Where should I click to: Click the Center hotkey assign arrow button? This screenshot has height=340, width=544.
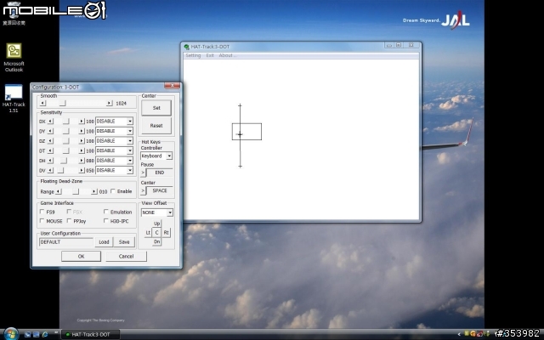pyautogui.click(x=144, y=190)
